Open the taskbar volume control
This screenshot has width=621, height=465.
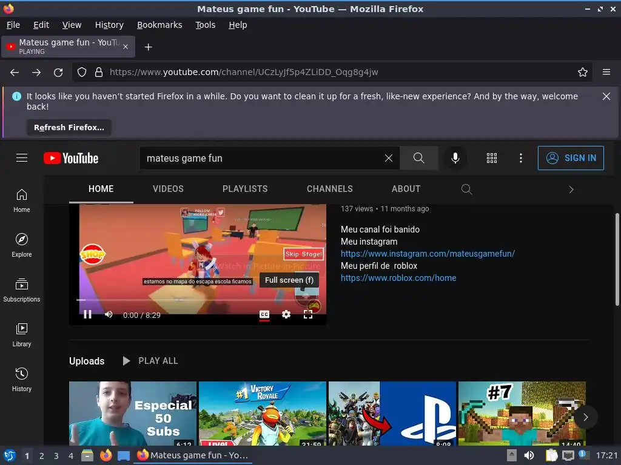[x=529, y=455]
